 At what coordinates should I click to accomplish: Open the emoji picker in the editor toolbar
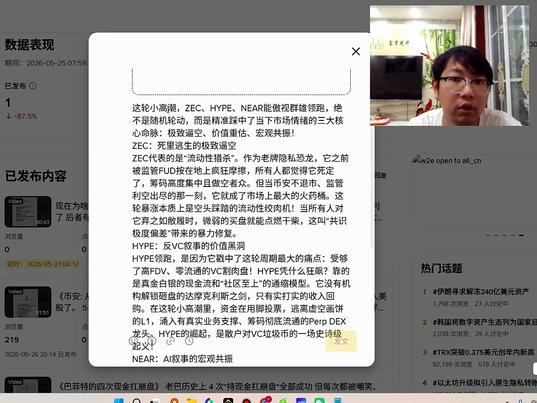click(x=133, y=341)
